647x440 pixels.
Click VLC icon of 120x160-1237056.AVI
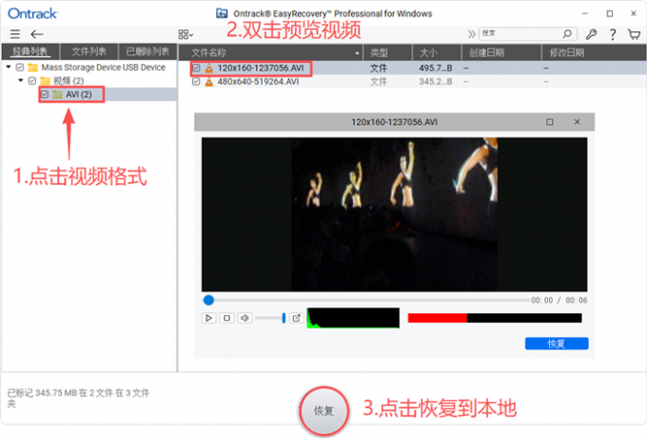coord(209,69)
